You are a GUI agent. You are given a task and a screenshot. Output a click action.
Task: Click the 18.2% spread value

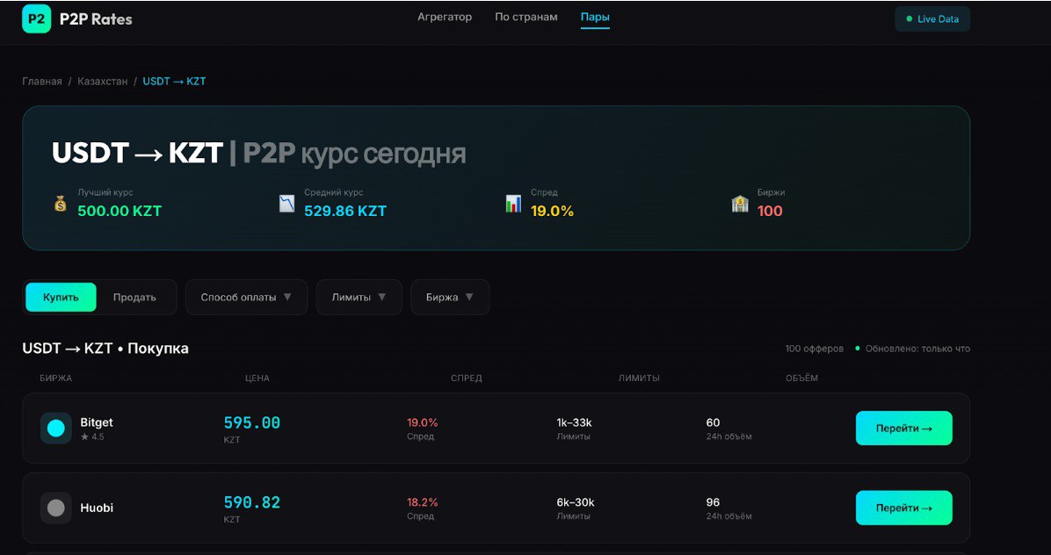tap(423, 502)
